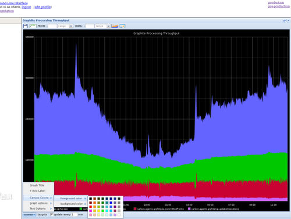The image size is (291, 219).
Task: Click the targets button in bottom bar
Action: (x=42, y=214)
